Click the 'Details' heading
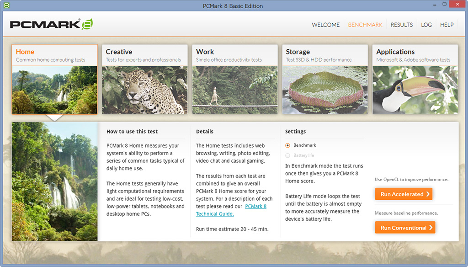468x267 pixels. [x=205, y=131]
